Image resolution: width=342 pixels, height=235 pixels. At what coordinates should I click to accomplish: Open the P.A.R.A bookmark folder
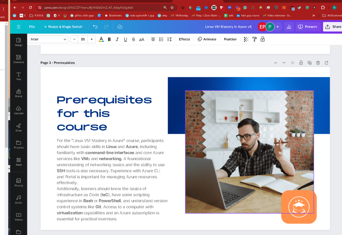point(36,15)
